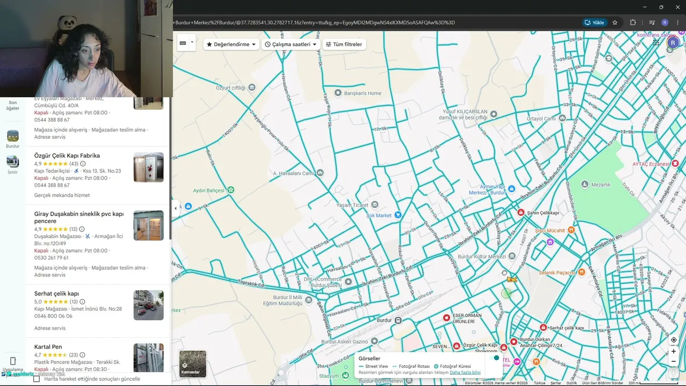This screenshot has height=386, width=686.
Task: Open the Chrome profile avatar in the toolbar
Action: [665, 23]
